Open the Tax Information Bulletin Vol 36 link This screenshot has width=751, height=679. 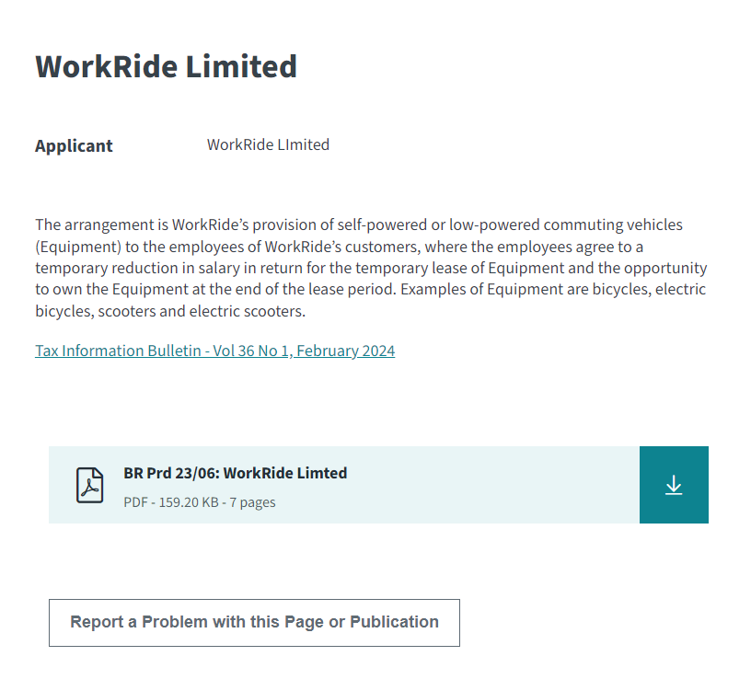[x=215, y=351]
